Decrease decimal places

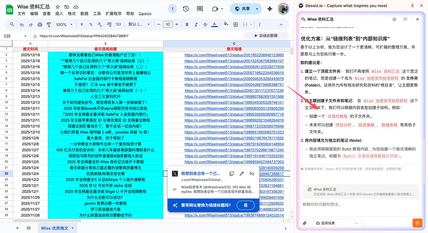point(100,24)
